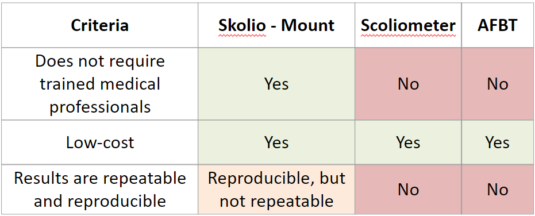Image resolution: width=535 pixels, height=216 pixels.
Task: Click the Low-cost criteria cell
Action: (99, 142)
